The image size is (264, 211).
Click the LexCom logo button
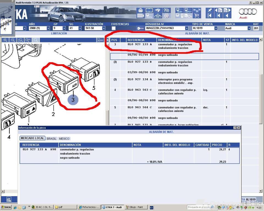click(x=9, y=199)
